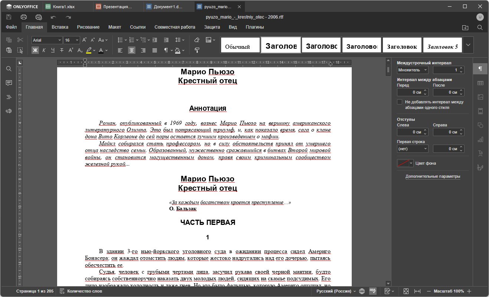Image resolution: width=489 pixels, height=297 pixels.
Task: Click the Copy Style paint roller icon
Action: tap(197, 50)
